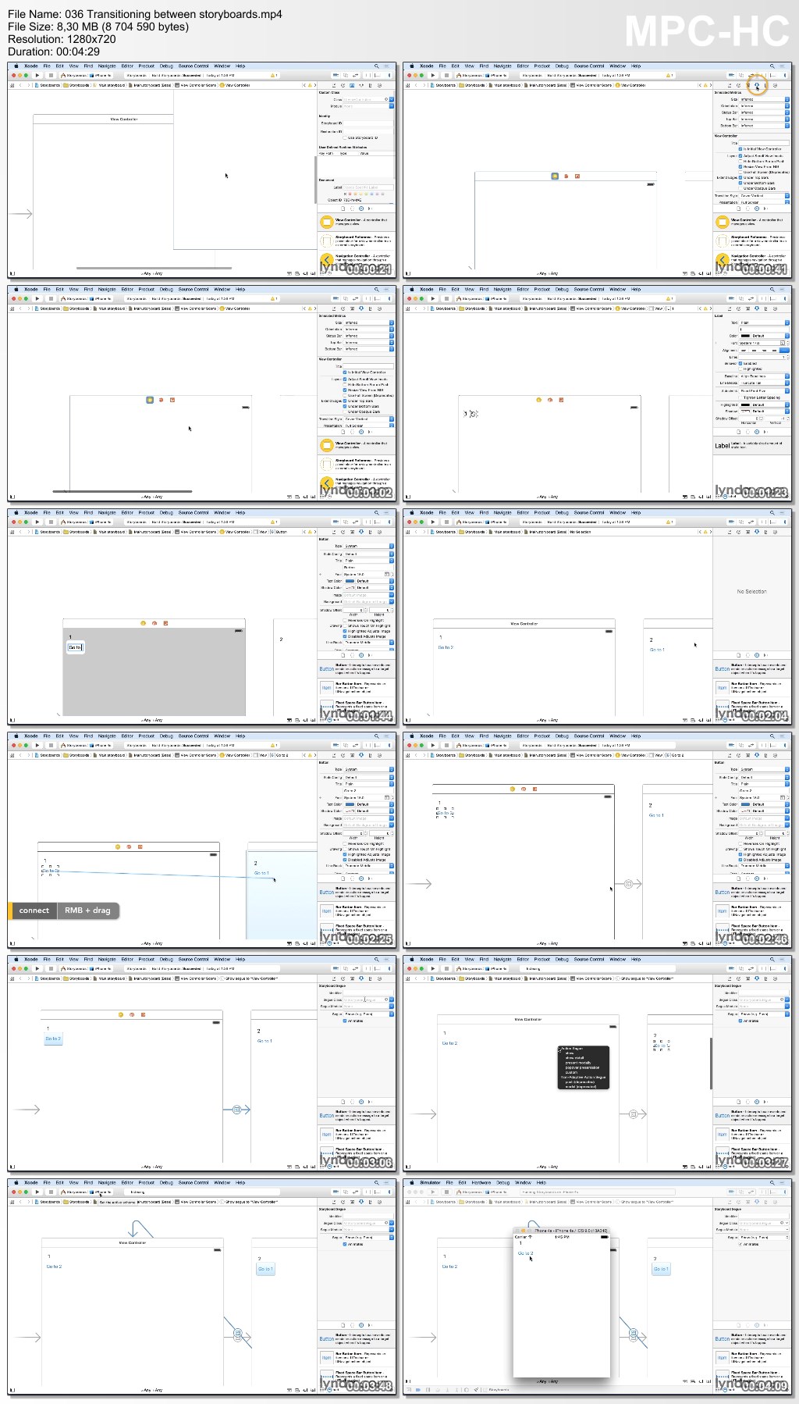Toggle Resize View From NIB at 00:00:41
This screenshot has width=799, height=1404.
(740, 166)
